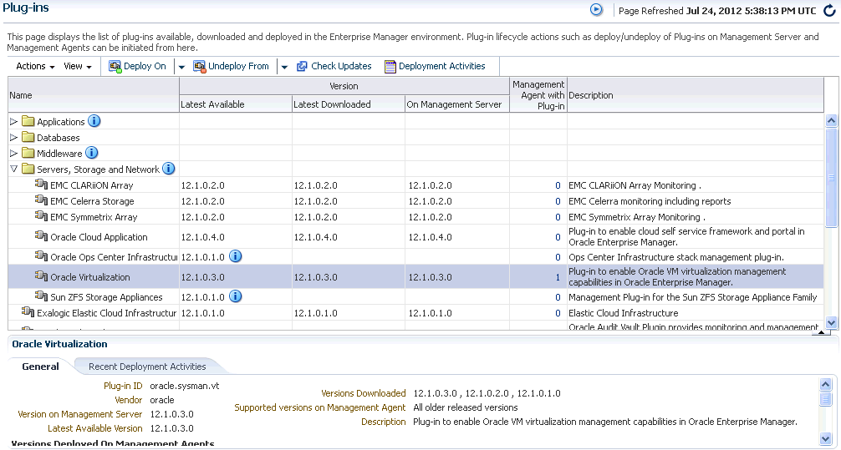Click the EMC CLARiiON Array plug-in icon
Viewport: 841px width, 450px height.
coord(41,185)
